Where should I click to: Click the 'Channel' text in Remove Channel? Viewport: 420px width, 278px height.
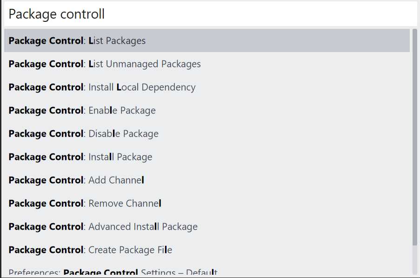coord(143,204)
